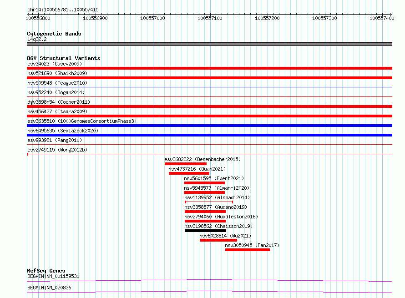Select red bar below nsv5601595
This screenshot has width=405, height=298.
tap(205, 183)
